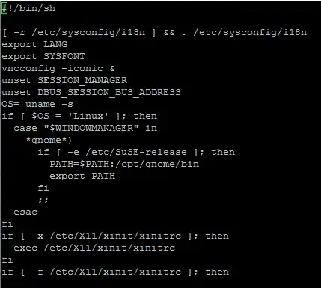
Task: Click the cursor block on the shebang line
Action: point(4,9)
